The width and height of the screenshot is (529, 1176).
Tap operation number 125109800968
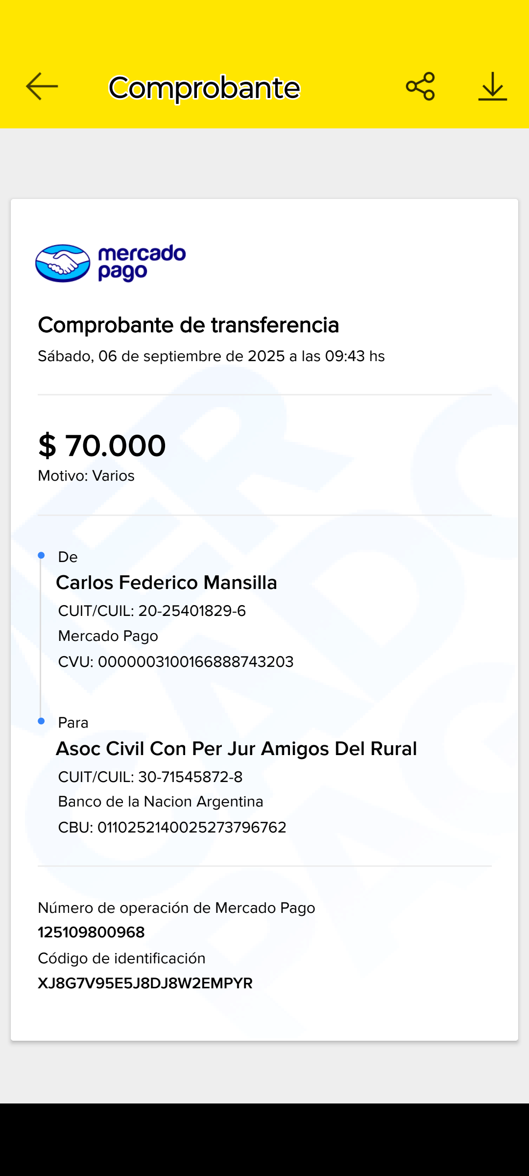coord(92,932)
